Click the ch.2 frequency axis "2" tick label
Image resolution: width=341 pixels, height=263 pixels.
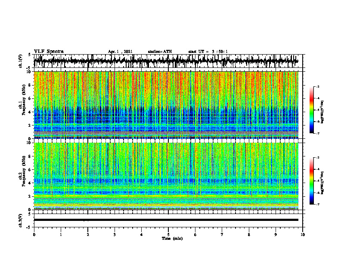tap(30, 196)
